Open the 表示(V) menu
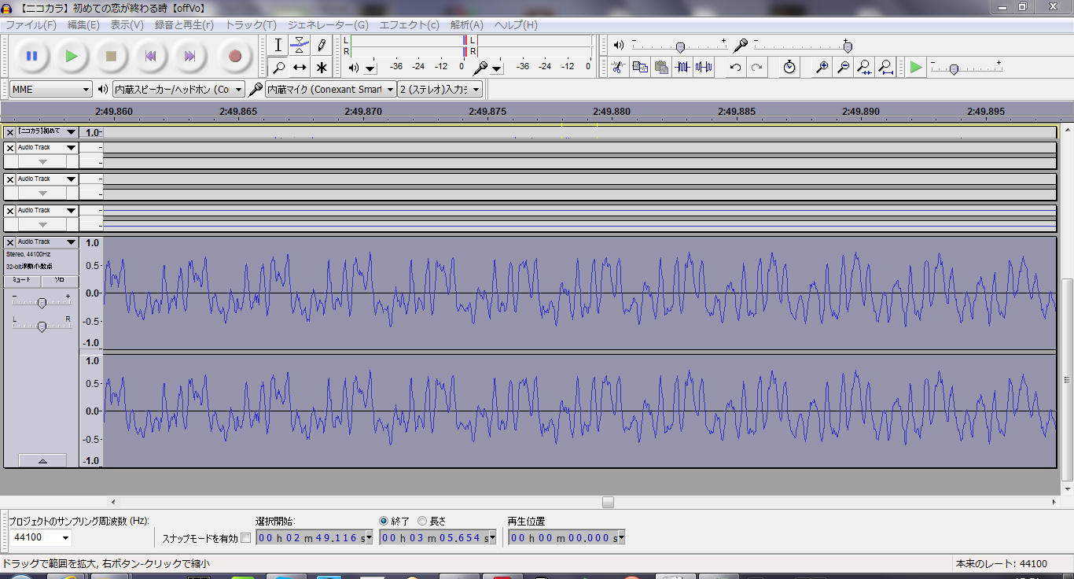This screenshot has width=1074, height=579. (127, 25)
